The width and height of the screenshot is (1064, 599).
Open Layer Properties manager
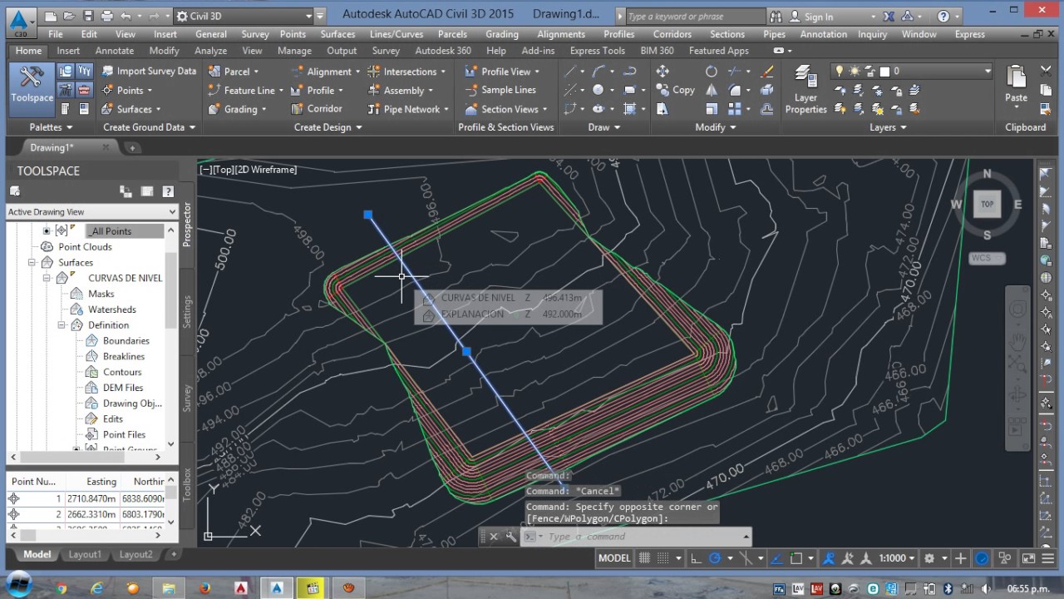click(805, 90)
